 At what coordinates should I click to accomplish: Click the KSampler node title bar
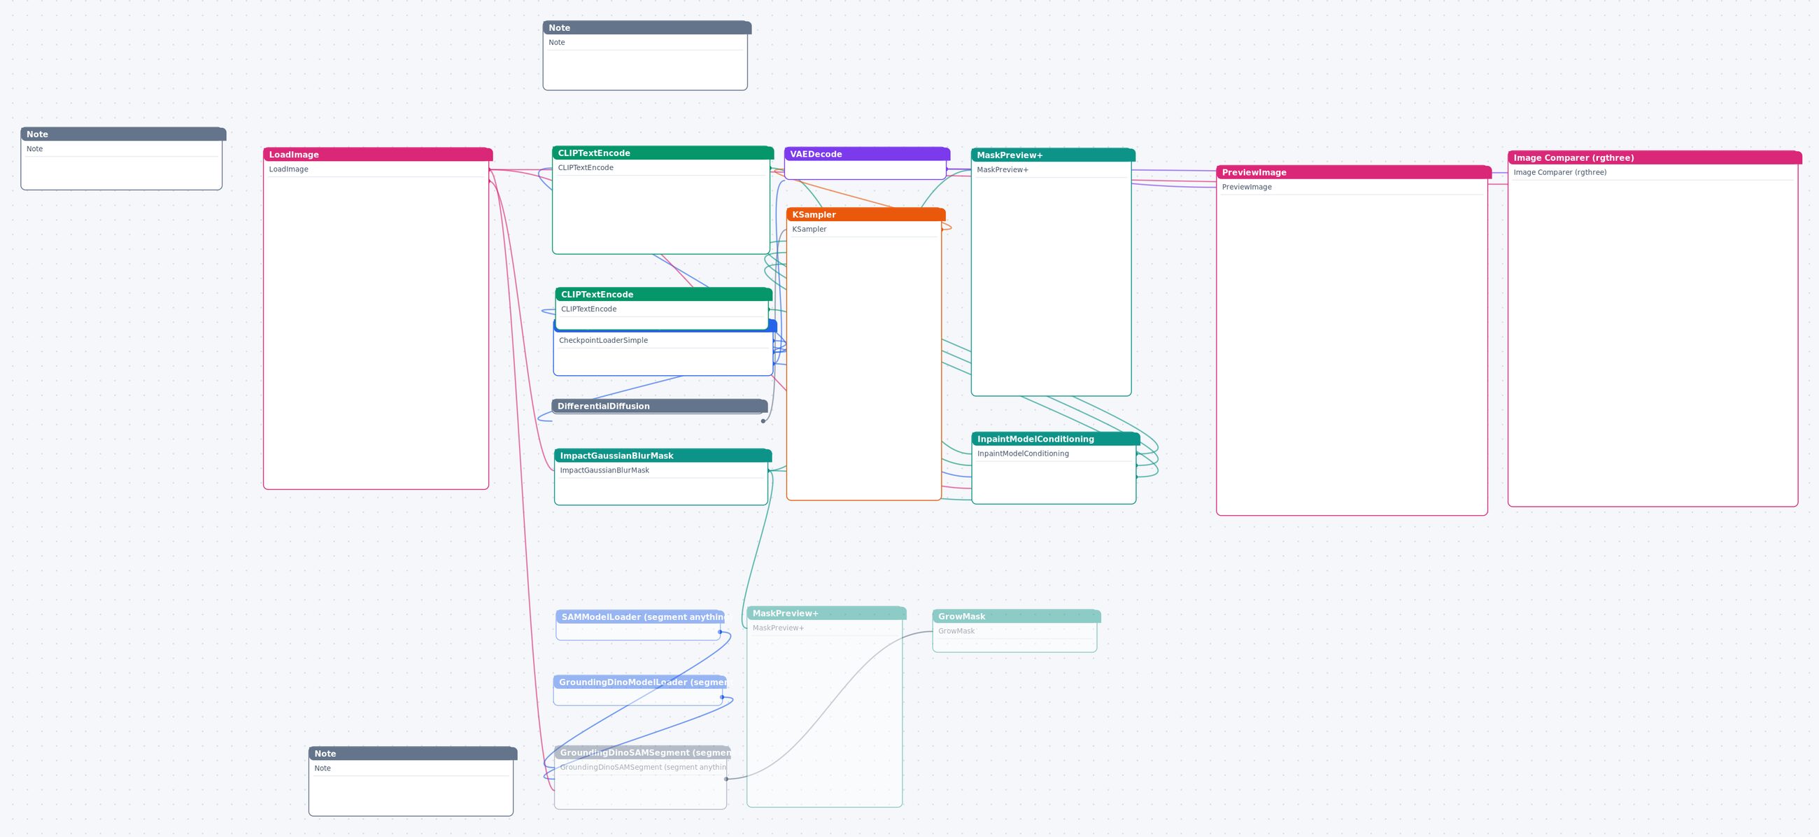click(865, 215)
